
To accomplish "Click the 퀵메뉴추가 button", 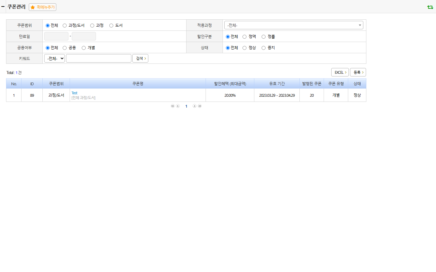I will (42, 7).
